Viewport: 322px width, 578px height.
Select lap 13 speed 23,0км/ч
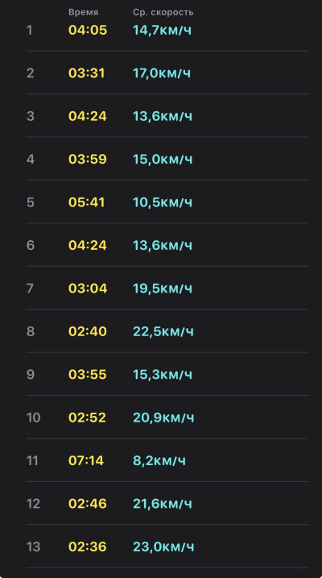(x=163, y=547)
